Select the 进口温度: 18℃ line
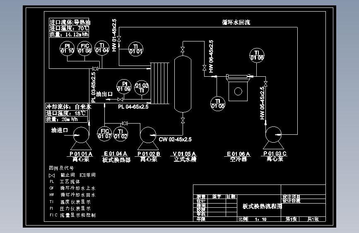 66,113
